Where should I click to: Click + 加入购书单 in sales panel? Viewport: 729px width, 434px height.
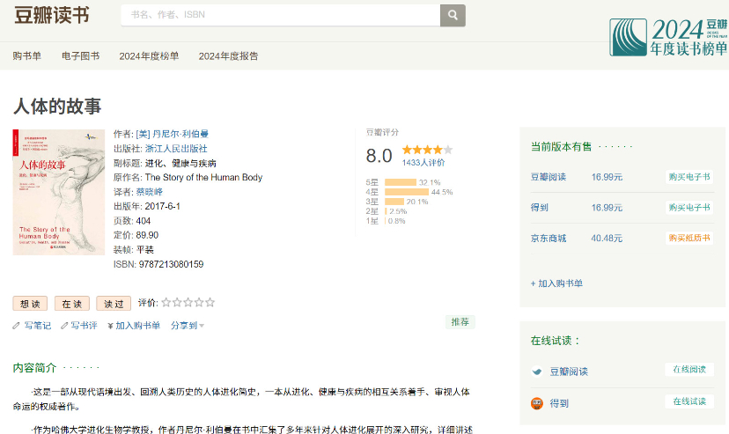tap(556, 283)
